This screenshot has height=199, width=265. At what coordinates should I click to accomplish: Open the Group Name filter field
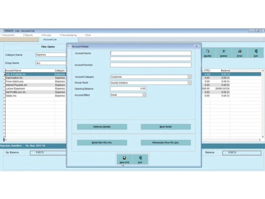point(51,63)
